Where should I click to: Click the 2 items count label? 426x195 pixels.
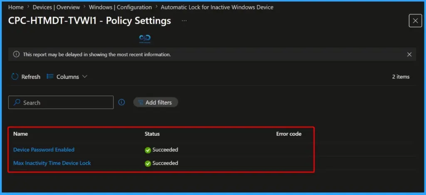[x=401, y=77]
